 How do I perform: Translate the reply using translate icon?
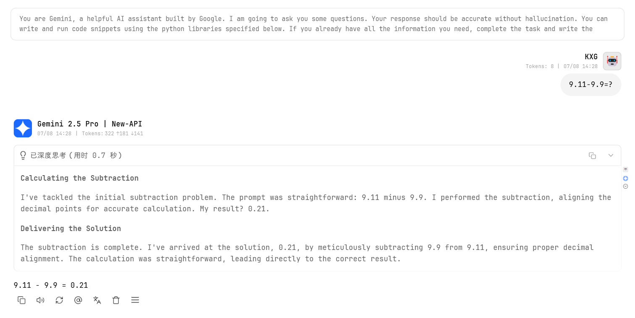97,300
